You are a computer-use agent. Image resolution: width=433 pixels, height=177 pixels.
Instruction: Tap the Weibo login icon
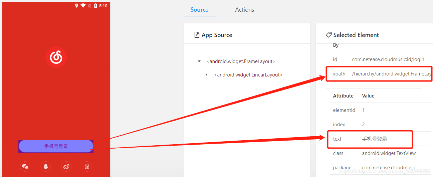coord(66,166)
